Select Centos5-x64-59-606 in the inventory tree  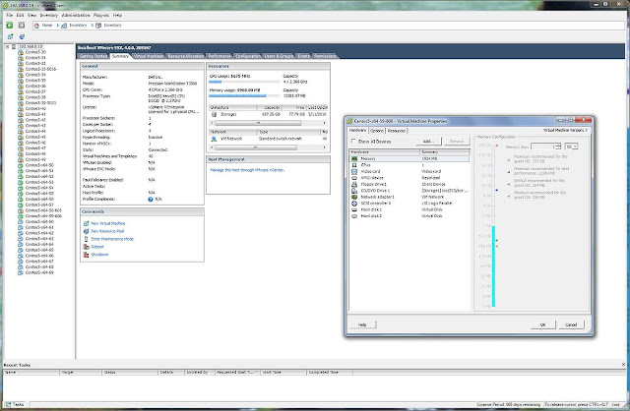pos(43,216)
